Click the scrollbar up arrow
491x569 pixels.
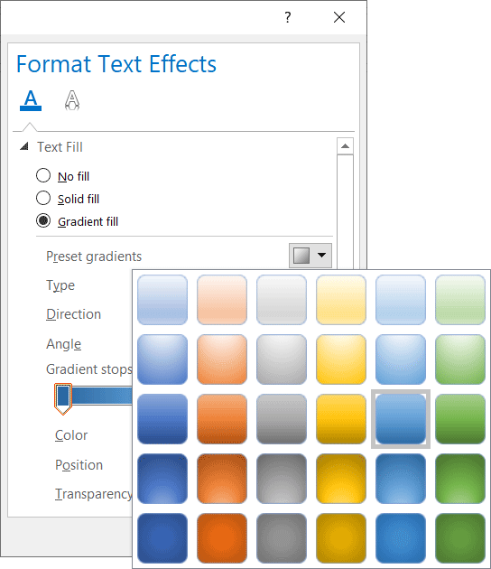[x=345, y=146]
